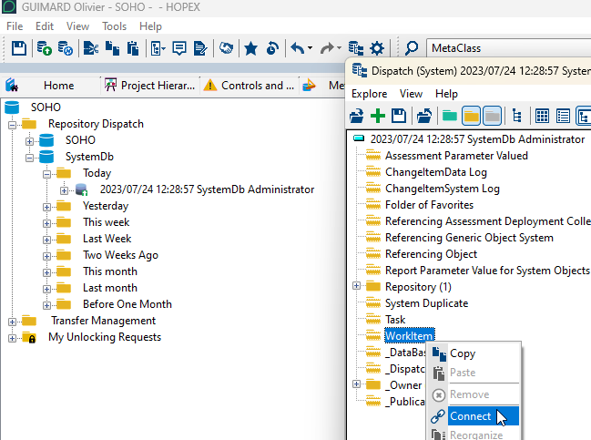Expand the Transfer Management folder
Viewport: 591px width, 440px height.
tap(12, 322)
